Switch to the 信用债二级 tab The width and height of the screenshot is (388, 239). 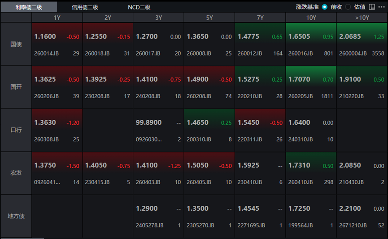click(85, 7)
